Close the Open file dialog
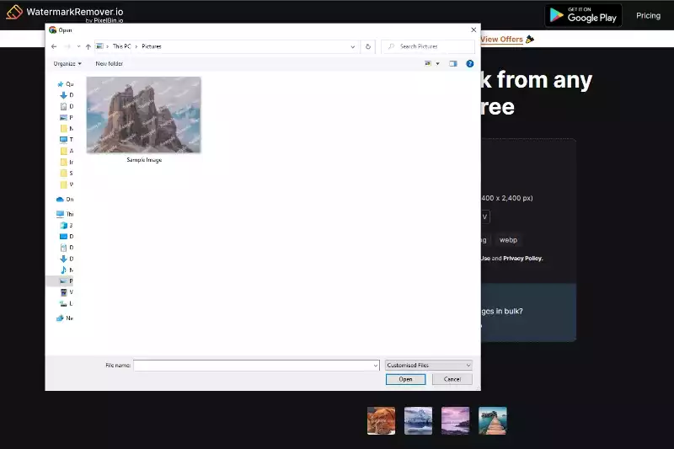Viewport: 674px width, 449px height. click(x=473, y=29)
